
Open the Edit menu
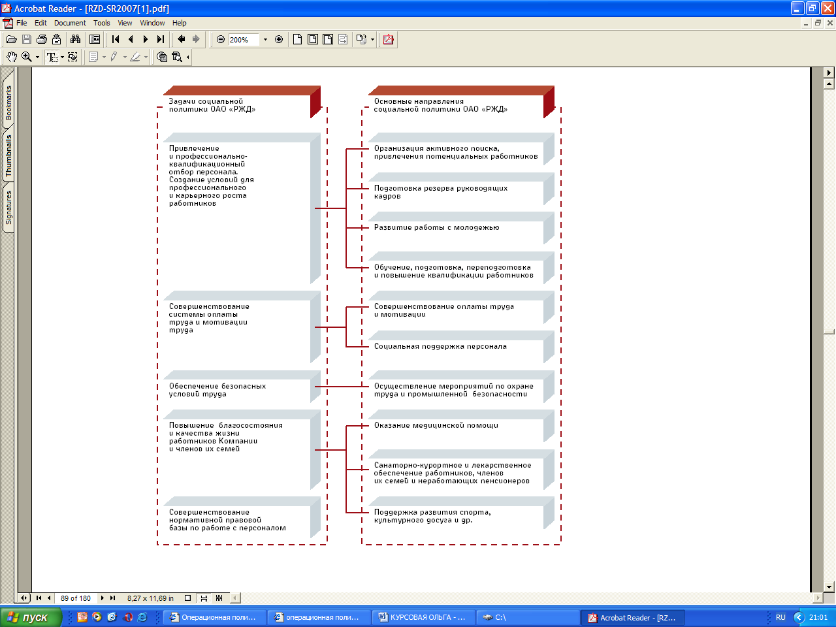pos(40,23)
